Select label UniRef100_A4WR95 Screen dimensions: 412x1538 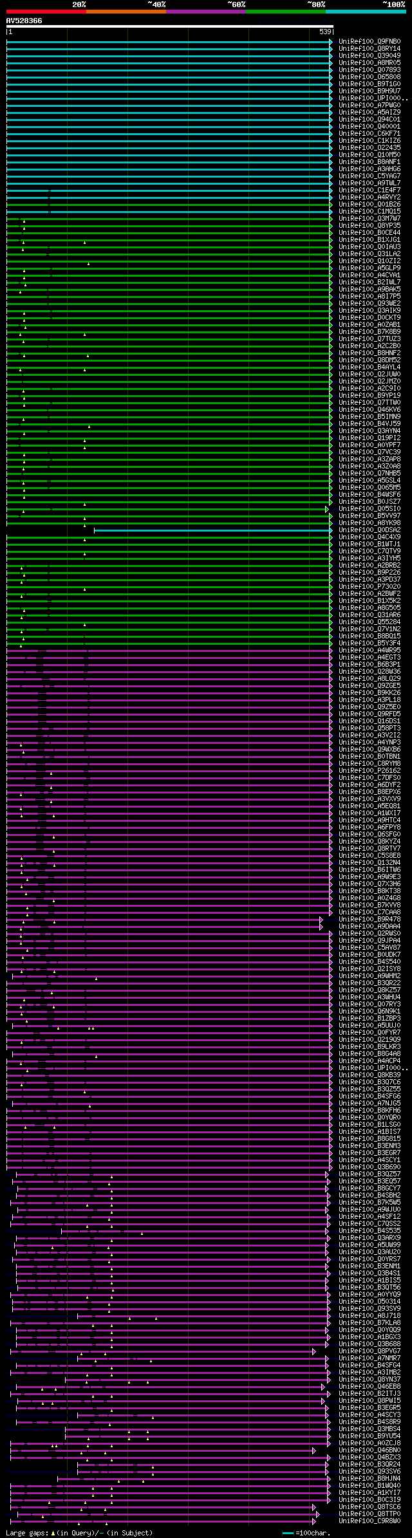click(370, 651)
